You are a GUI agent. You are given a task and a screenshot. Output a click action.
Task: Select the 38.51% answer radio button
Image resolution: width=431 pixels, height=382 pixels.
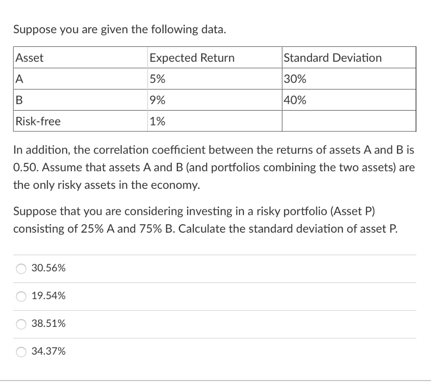[21, 324]
